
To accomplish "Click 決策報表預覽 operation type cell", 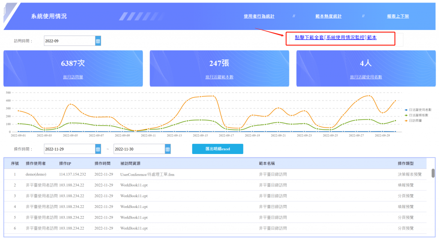I will point(409,175).
